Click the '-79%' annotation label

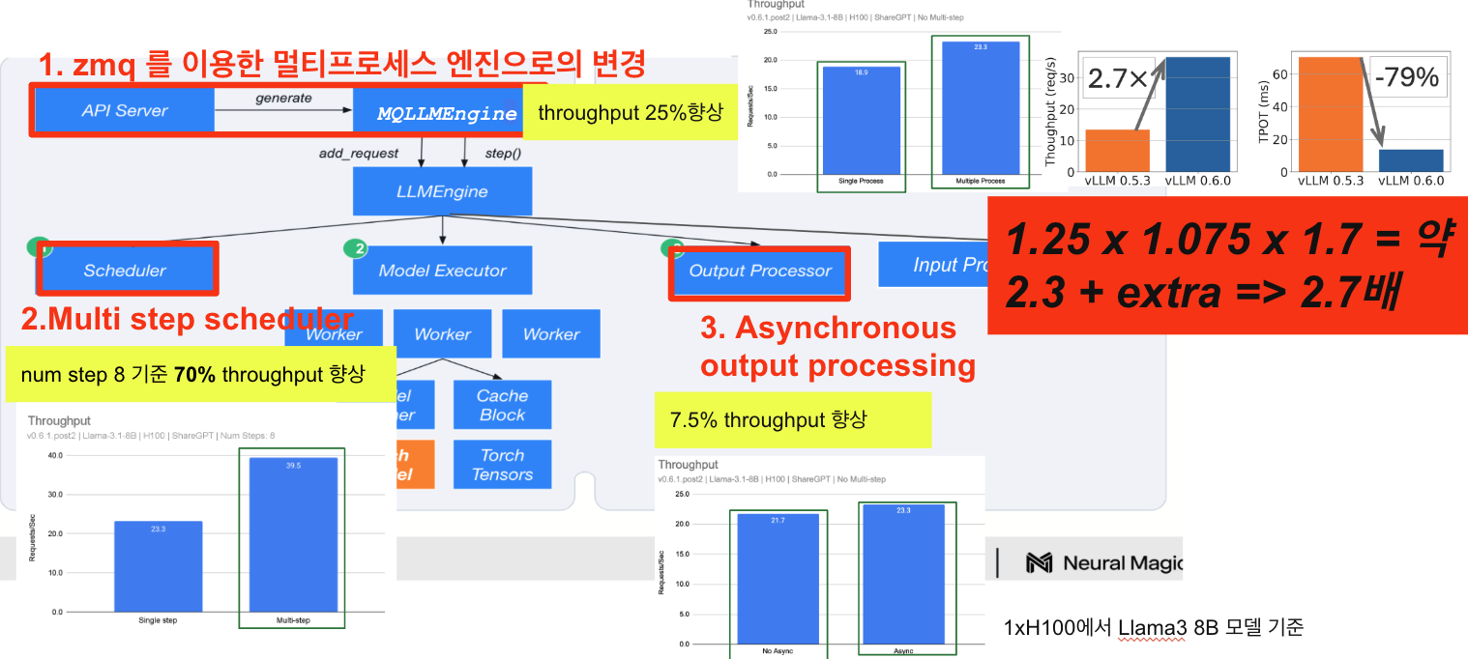click(x=1407, y=76)
